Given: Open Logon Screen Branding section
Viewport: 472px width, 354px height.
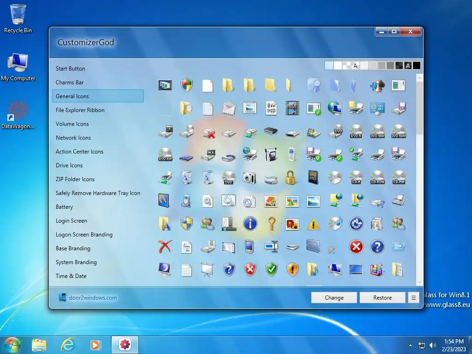Looking at the screenshot, I should 84,235.
